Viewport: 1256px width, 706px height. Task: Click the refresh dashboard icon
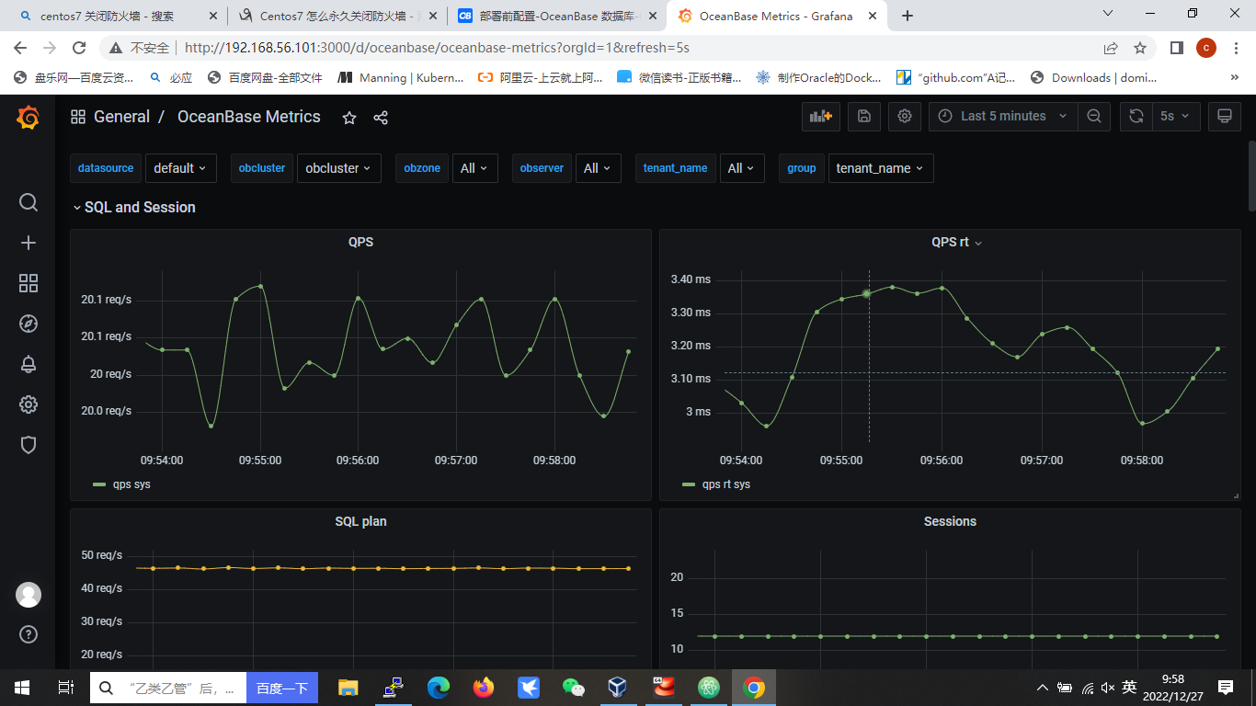coord(1136,117)
